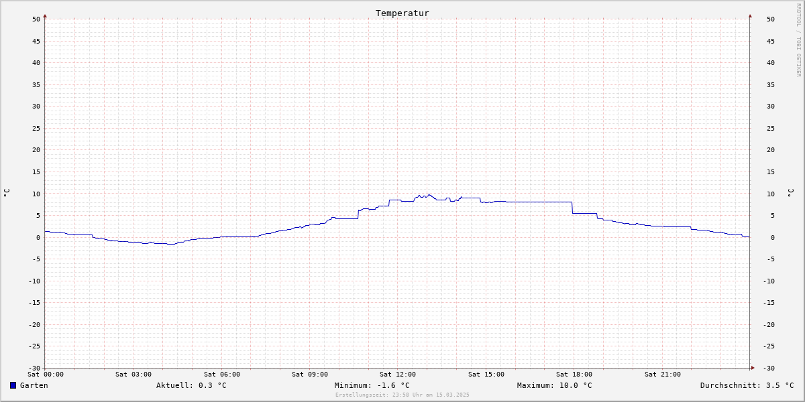
Task: Click the Sat 12:00 time axis label
Action: click(398, 374)
